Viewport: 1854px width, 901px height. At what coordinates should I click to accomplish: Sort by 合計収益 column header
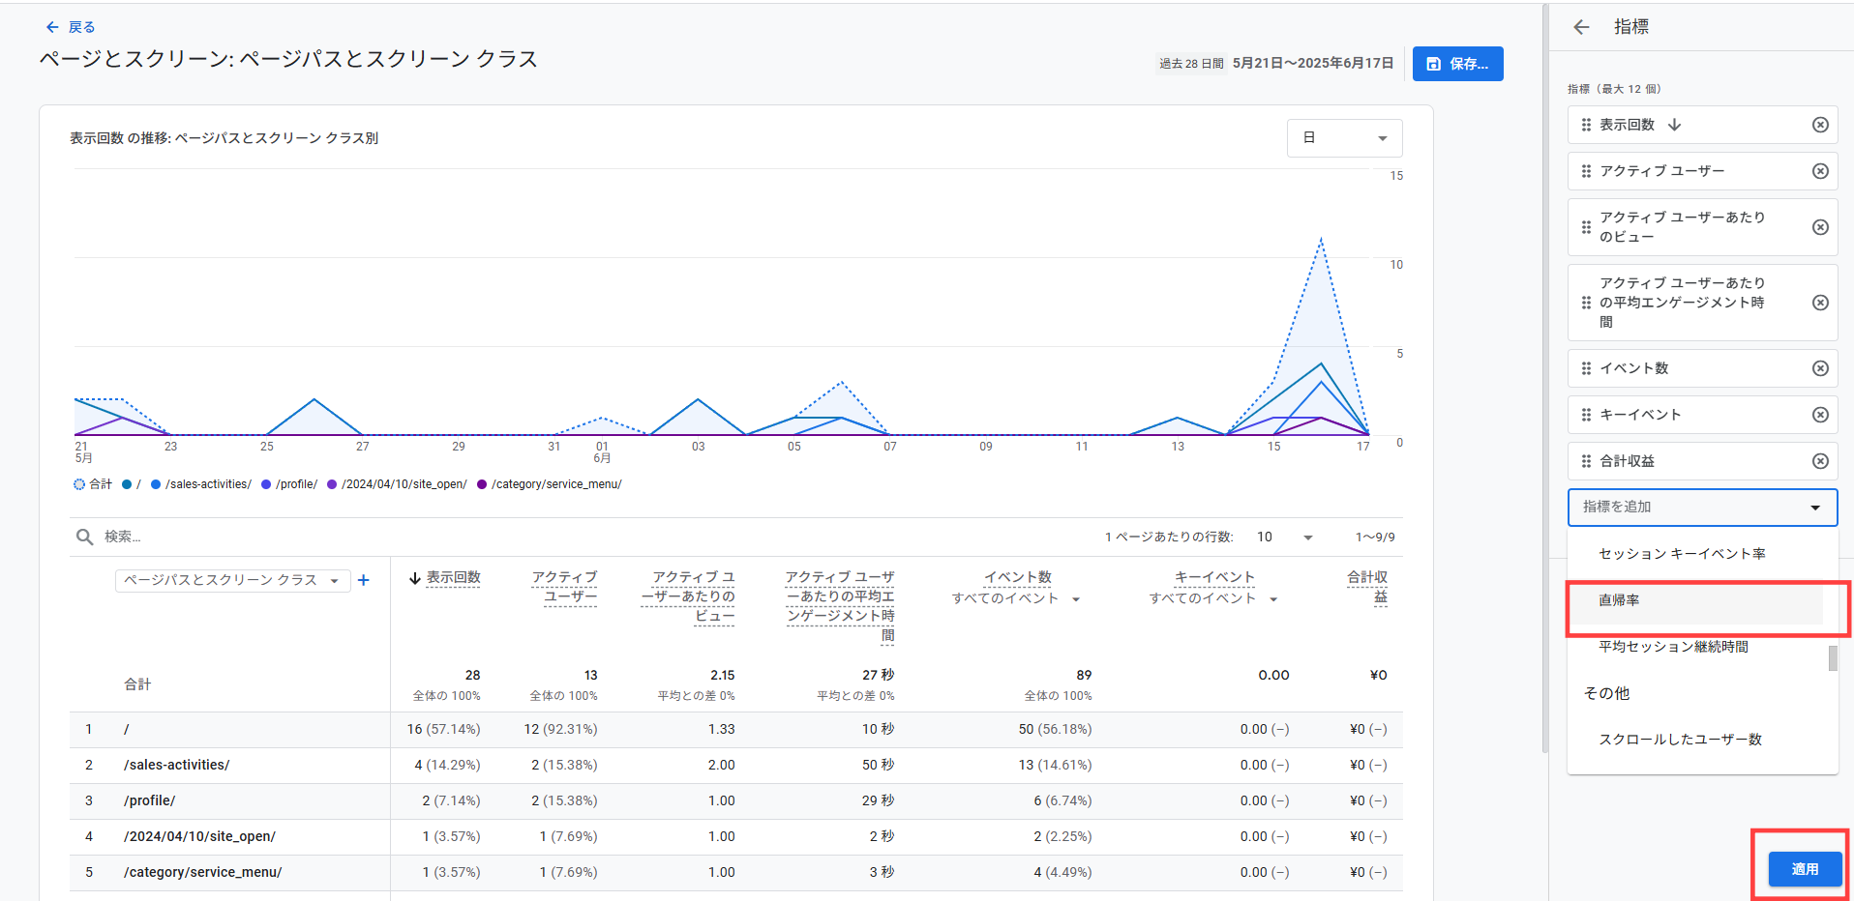[1367, 587]
